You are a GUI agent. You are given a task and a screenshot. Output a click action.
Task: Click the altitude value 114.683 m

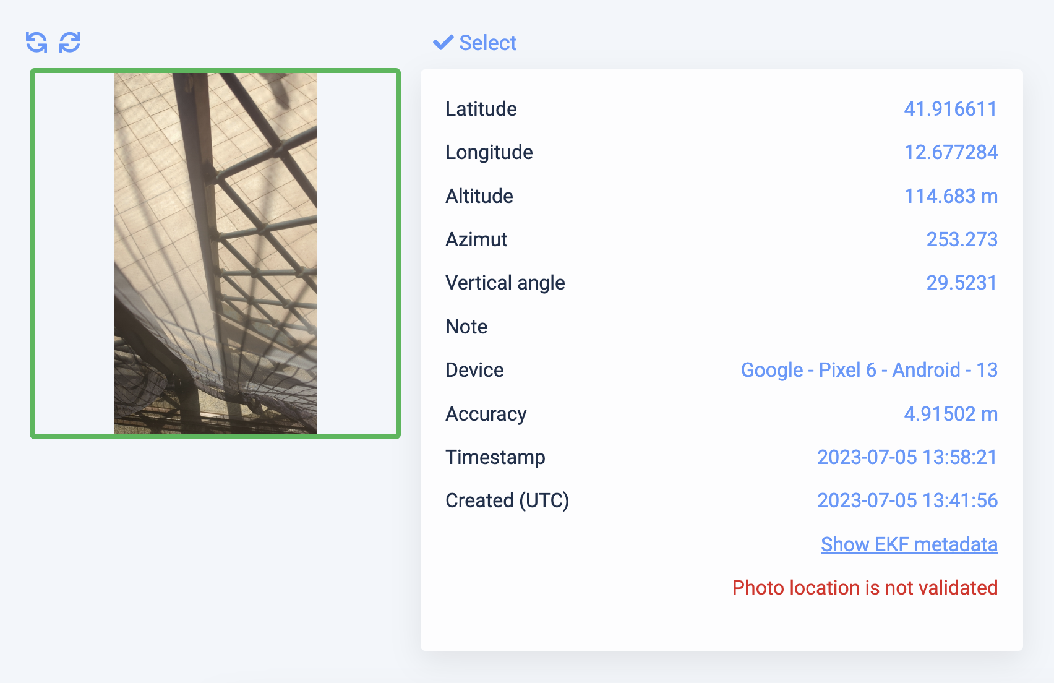click(x=951, y=196)
